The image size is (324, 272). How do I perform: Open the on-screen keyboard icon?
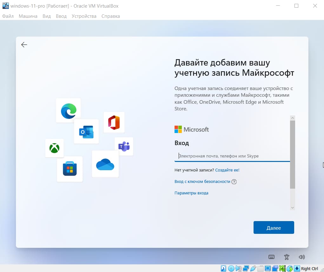pyautogui.click(x=271, y=257)
